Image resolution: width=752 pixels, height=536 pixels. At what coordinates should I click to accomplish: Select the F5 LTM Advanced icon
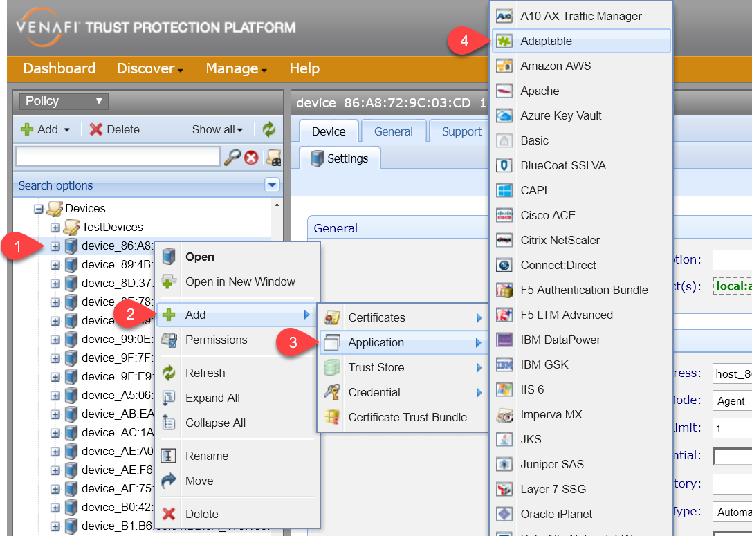pyautogui.click(x=505, y=315)
